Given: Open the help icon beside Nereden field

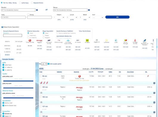Looking at the screenshot, I should coord(37,10).
